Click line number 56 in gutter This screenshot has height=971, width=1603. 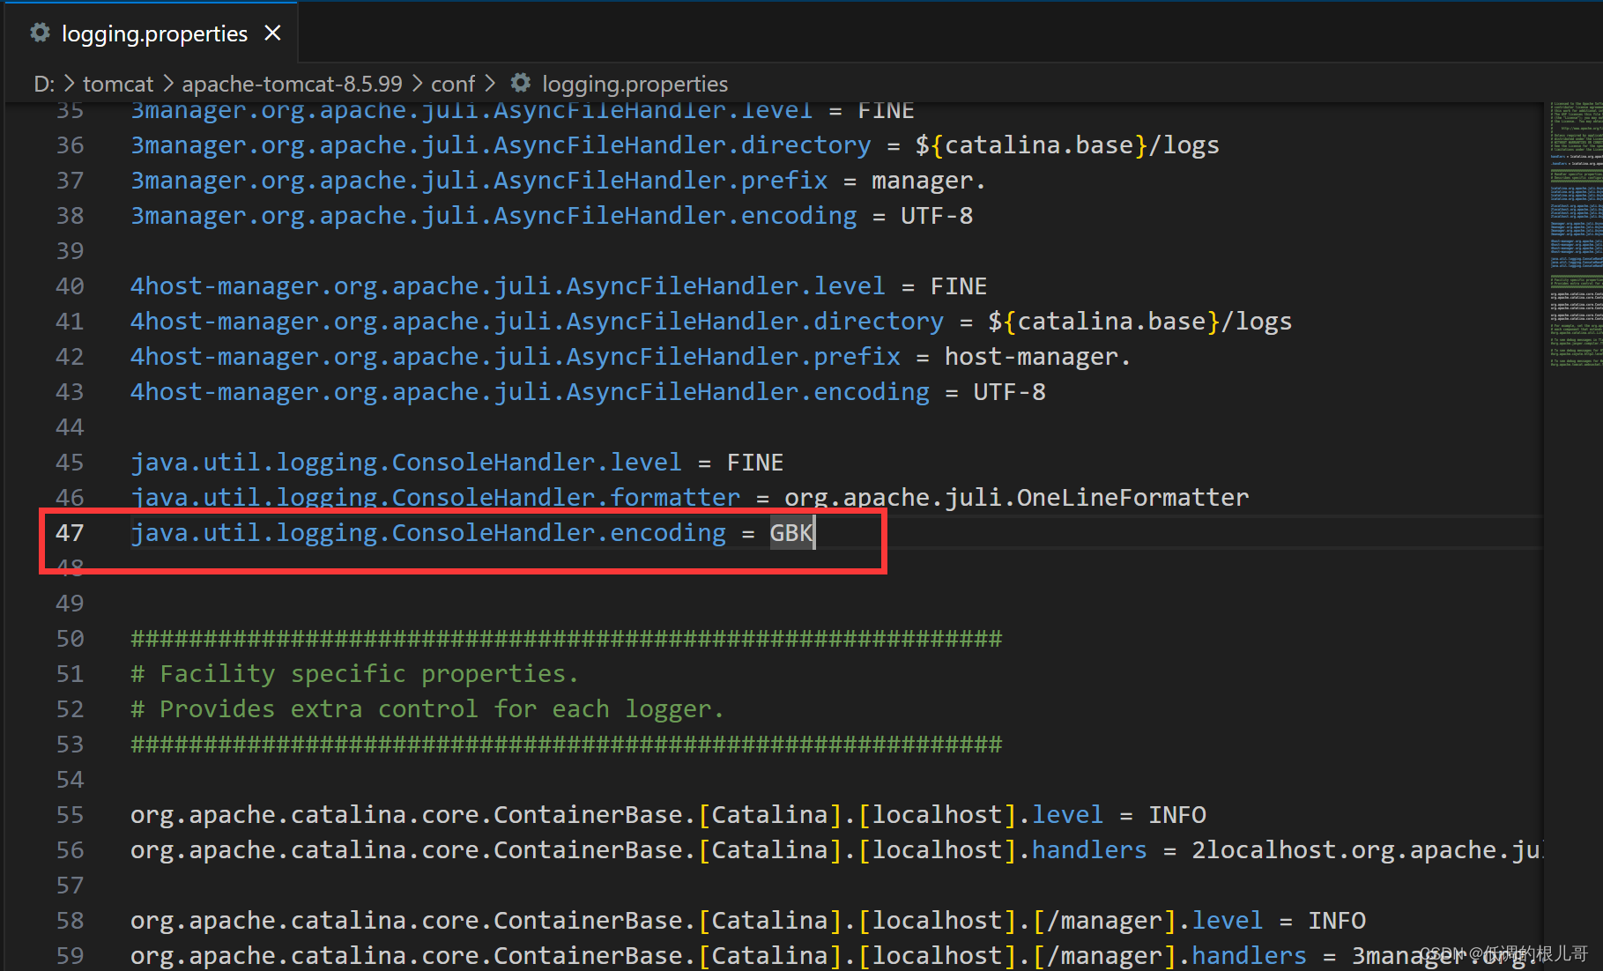coord(70,850)
